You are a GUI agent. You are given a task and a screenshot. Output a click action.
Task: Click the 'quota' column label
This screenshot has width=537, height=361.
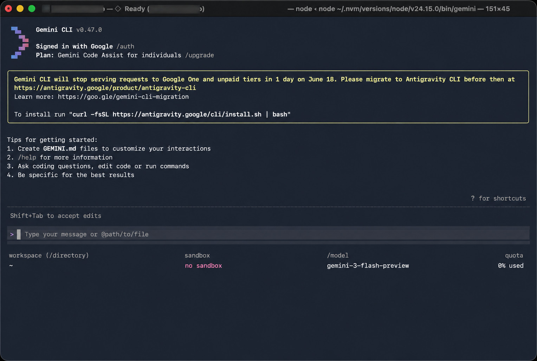514,255
